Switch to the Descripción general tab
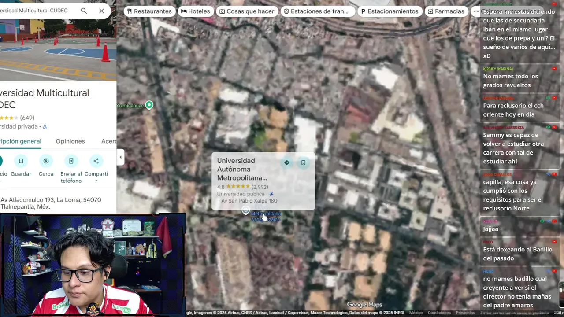The height and width of the screenshot is (317, 564). click(21, 141)
